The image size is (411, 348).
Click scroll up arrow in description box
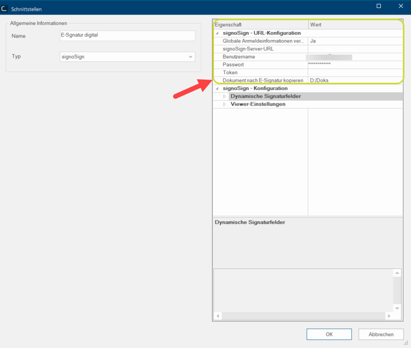(x=397, y=273)
